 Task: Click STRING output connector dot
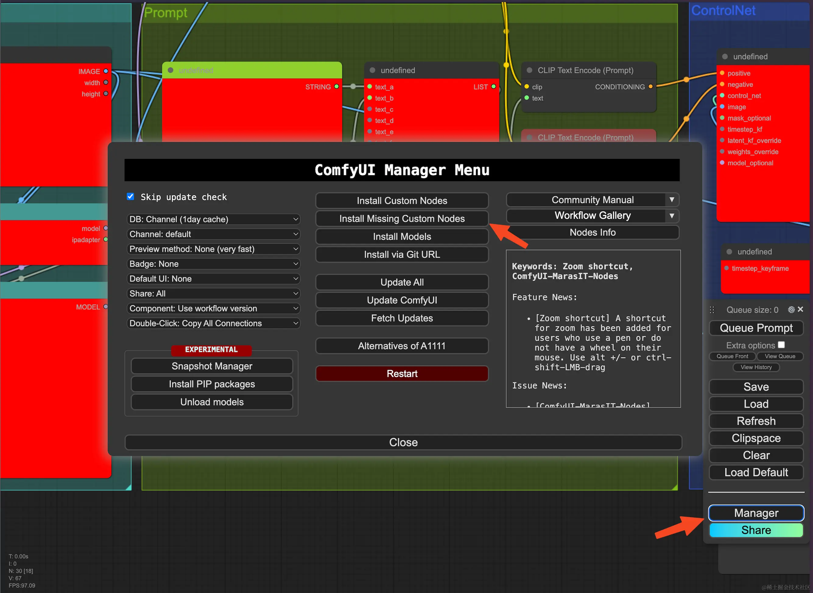tap(336, 86)
